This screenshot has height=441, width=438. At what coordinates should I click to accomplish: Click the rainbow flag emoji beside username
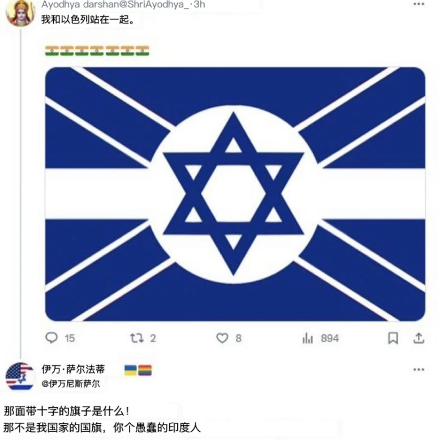pyautogui.click(x=145, y=370)
